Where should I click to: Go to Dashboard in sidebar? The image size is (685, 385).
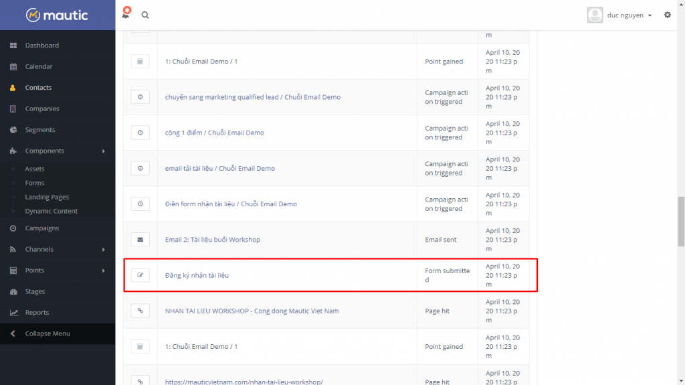click(41, 46)
